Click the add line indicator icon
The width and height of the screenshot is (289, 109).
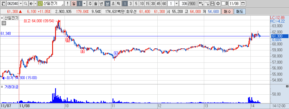click(x=207, y=4)
